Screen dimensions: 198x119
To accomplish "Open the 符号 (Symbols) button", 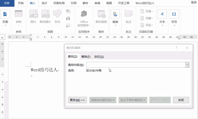I will point(174,18).
